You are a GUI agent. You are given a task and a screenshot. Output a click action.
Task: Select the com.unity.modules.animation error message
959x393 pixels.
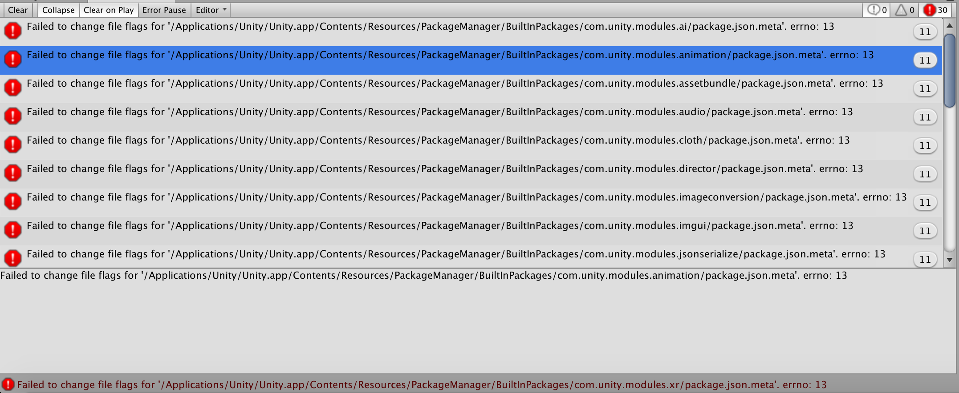(471, 60)
